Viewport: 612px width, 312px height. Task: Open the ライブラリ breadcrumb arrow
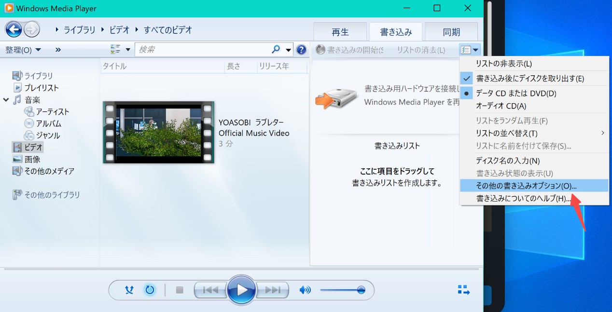(57, 30)
